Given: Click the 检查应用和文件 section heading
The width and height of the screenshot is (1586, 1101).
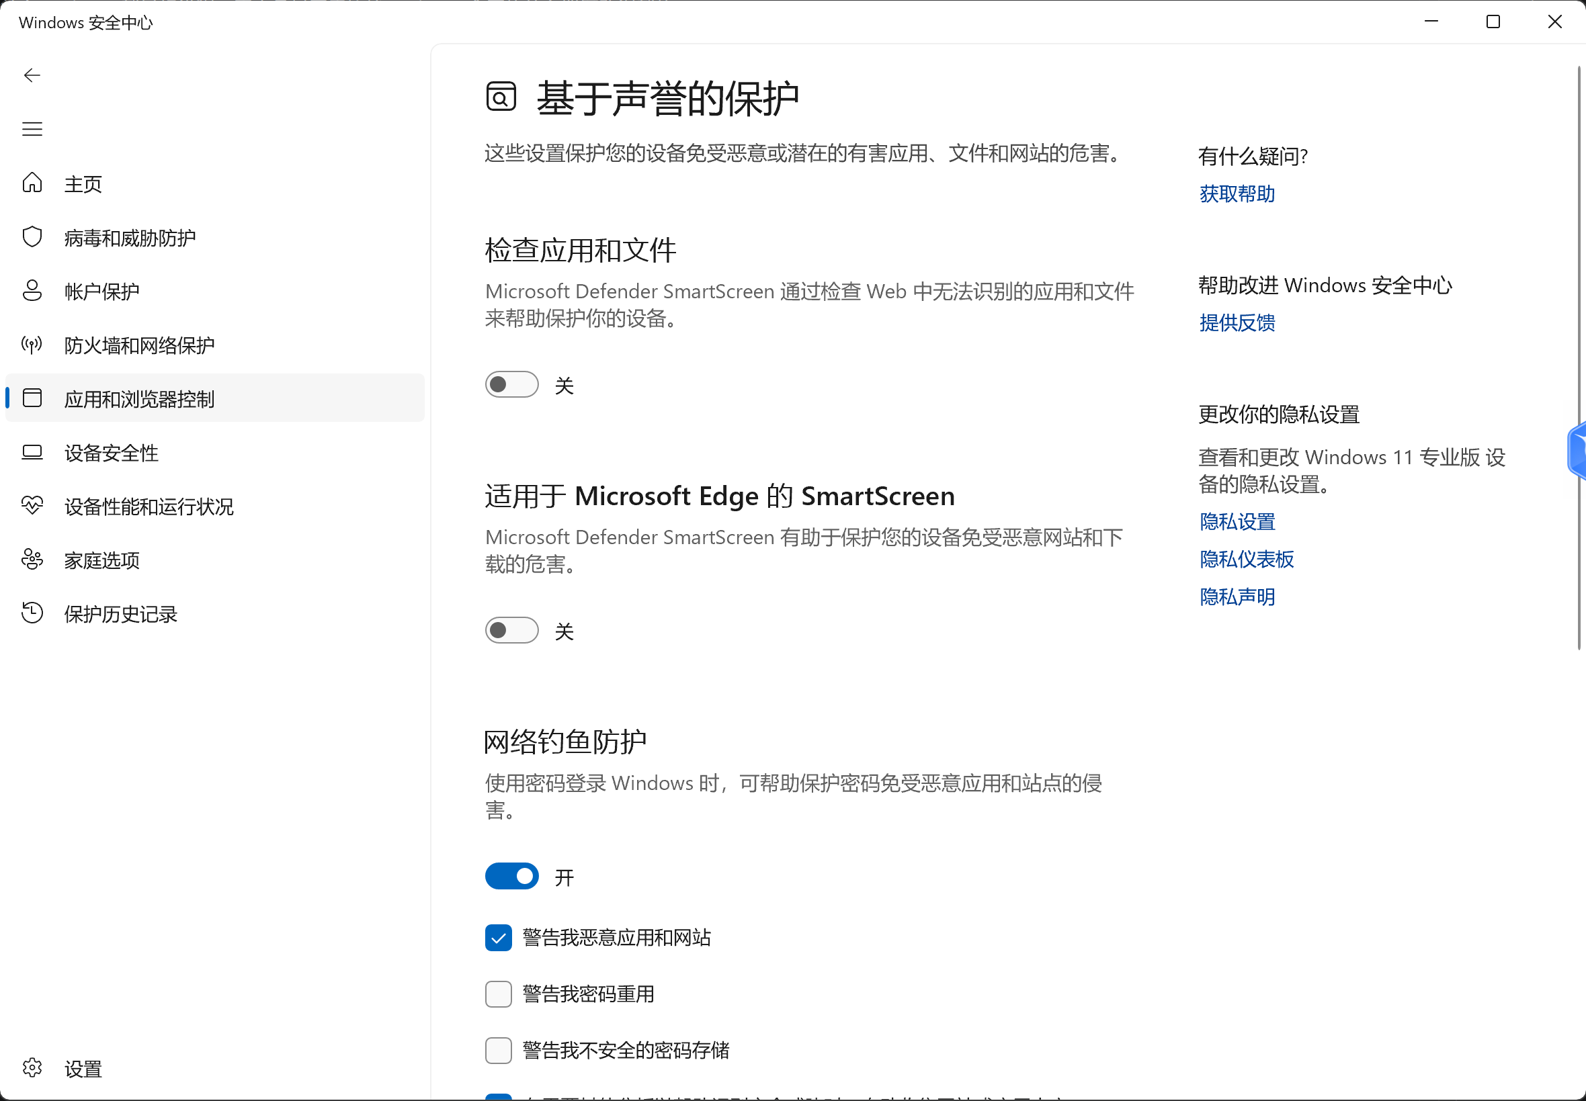Looking at the screenshot, I should [581, 250].
